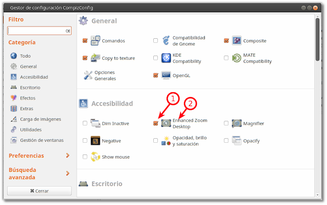Open the Negative plugin icon
This screenshot has width=327, height=205.
[x=96, y=140]
